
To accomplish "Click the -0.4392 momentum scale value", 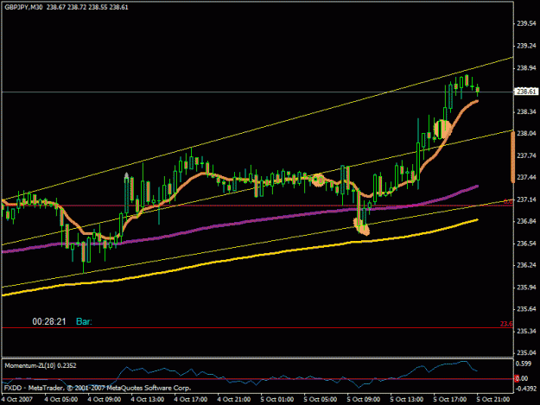I will (x=525, y=389).
